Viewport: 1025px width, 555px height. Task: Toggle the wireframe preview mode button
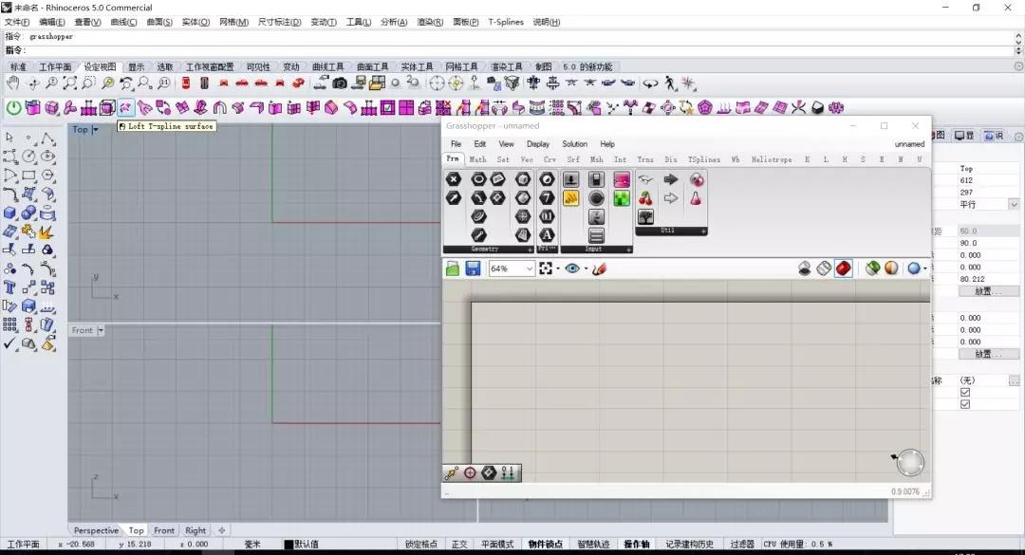tap(824, 268)
